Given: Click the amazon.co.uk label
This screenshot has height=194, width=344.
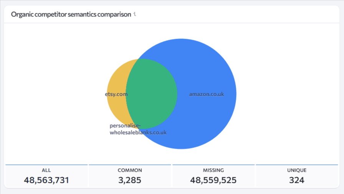Looking at the screenshot, I should click(x=207, y=94).
